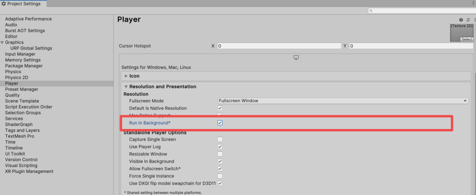The height and width of the screenshot is (195, 476).
Task: Open Memory Settings
Action: point(23,60)
